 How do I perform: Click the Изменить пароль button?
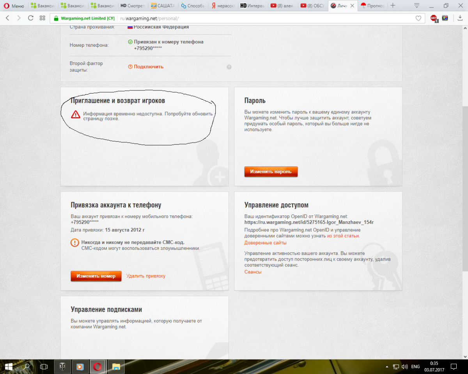271,172
